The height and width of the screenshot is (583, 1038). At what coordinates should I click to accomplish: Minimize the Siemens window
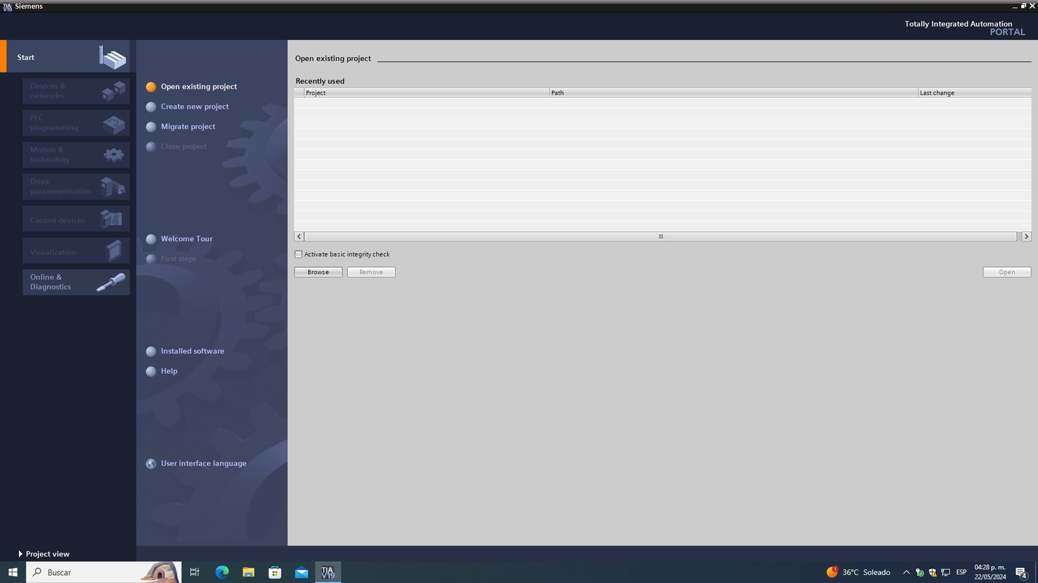click(1015, 6)
